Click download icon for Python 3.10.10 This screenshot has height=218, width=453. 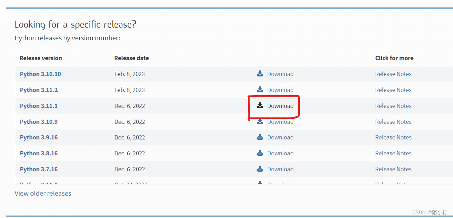pyautogui.click(x=260, y=74)
